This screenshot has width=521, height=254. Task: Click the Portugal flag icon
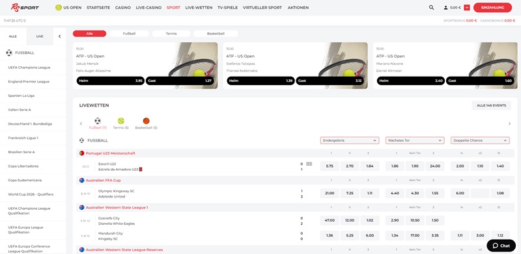pyautogui.click(x=81, y=153)
